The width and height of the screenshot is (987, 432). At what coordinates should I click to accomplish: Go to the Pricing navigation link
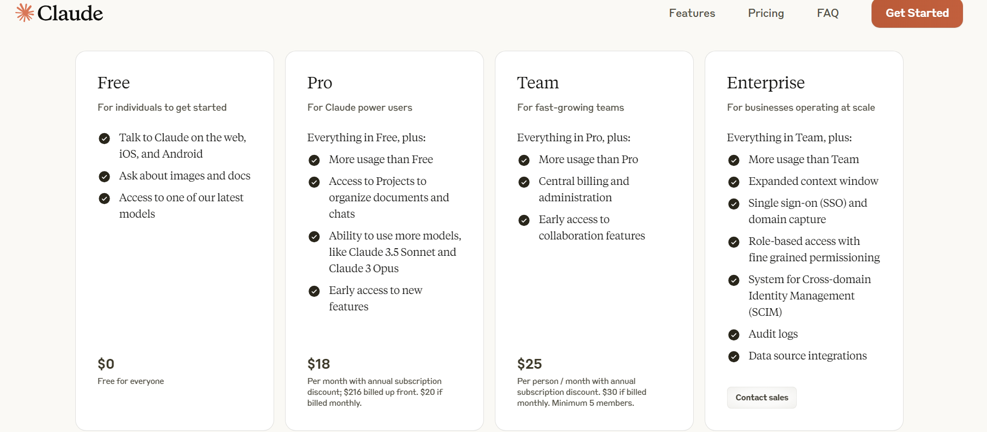[x=766, y=13]
